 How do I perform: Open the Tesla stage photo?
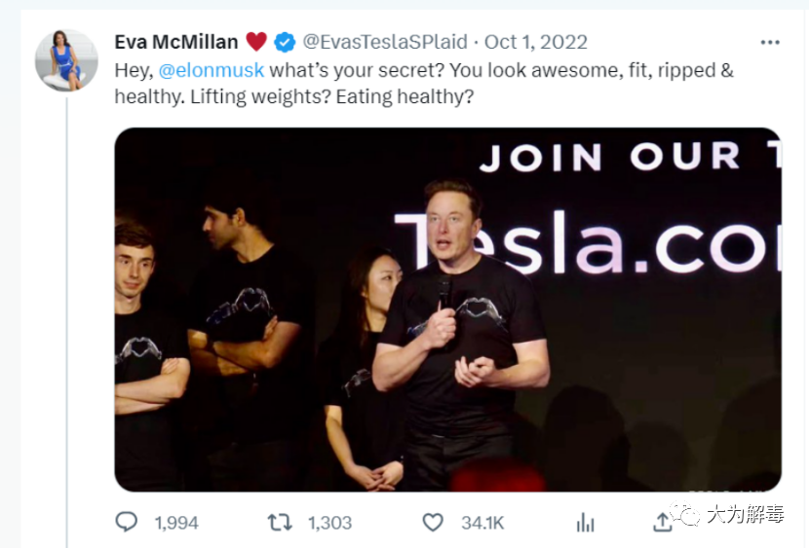[x=447, y=309]
